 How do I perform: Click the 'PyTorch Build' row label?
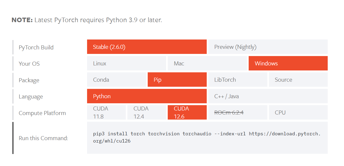coord(36,47)
